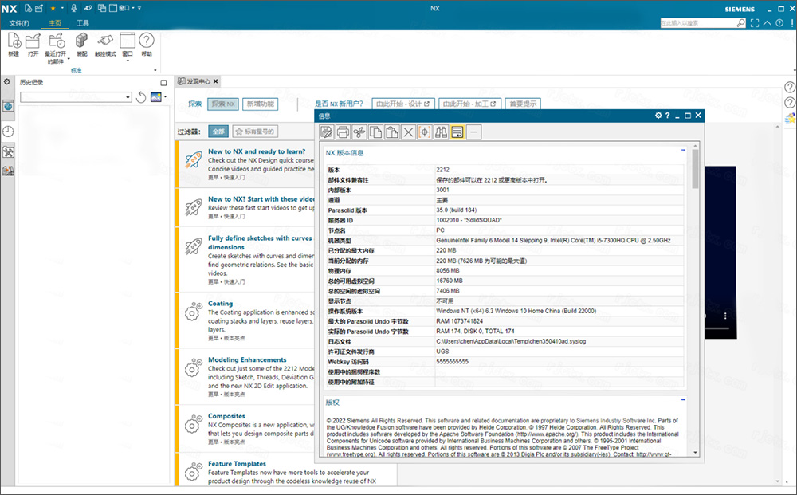This screenshot has width=797, height=495.
Task: Click the print icon in Information window
Action: point(343,132)
